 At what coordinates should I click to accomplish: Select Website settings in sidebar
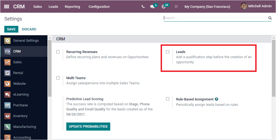pos(24,84)
